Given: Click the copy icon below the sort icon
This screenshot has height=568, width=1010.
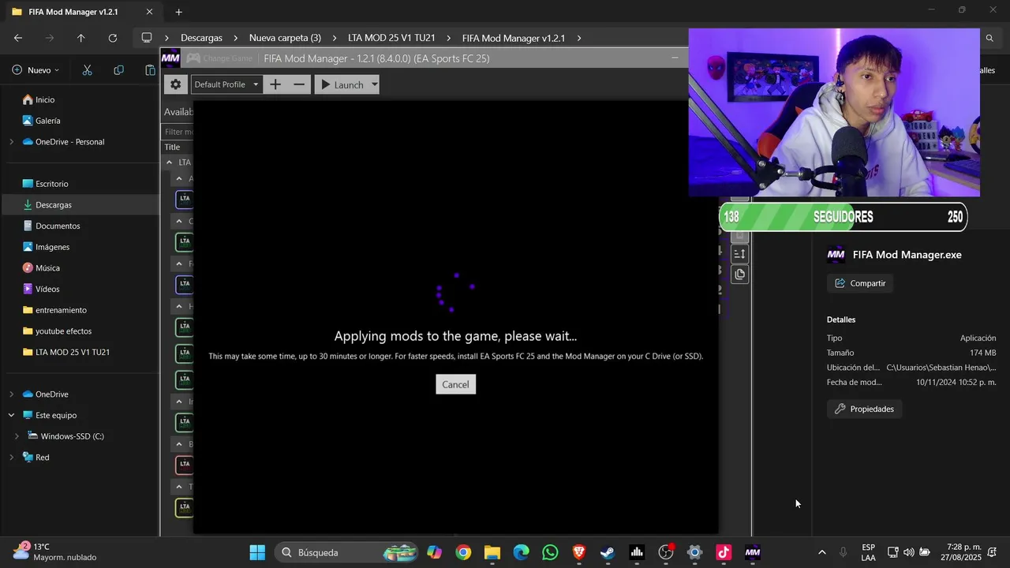Looking at the screenshot, I should tap(739, 275).
